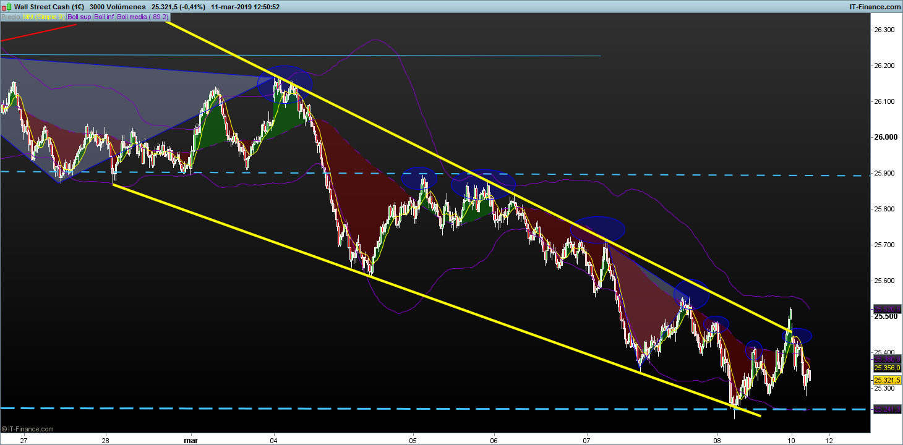Click the 26.200 price axis label
The height and width of the screenshot is (445, 903).
(x=884, y=66)
